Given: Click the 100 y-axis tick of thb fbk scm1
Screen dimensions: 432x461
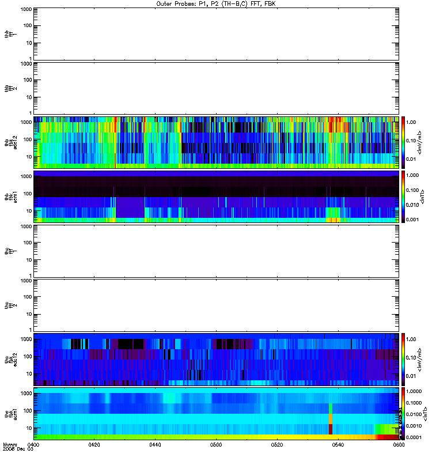Looking at the screenshot, I should point(28,194).
